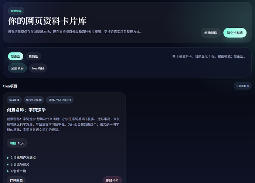This screenshot has height=183, width=255.
Task: Click the card description paragraph
Action: [x=63, y=125]
